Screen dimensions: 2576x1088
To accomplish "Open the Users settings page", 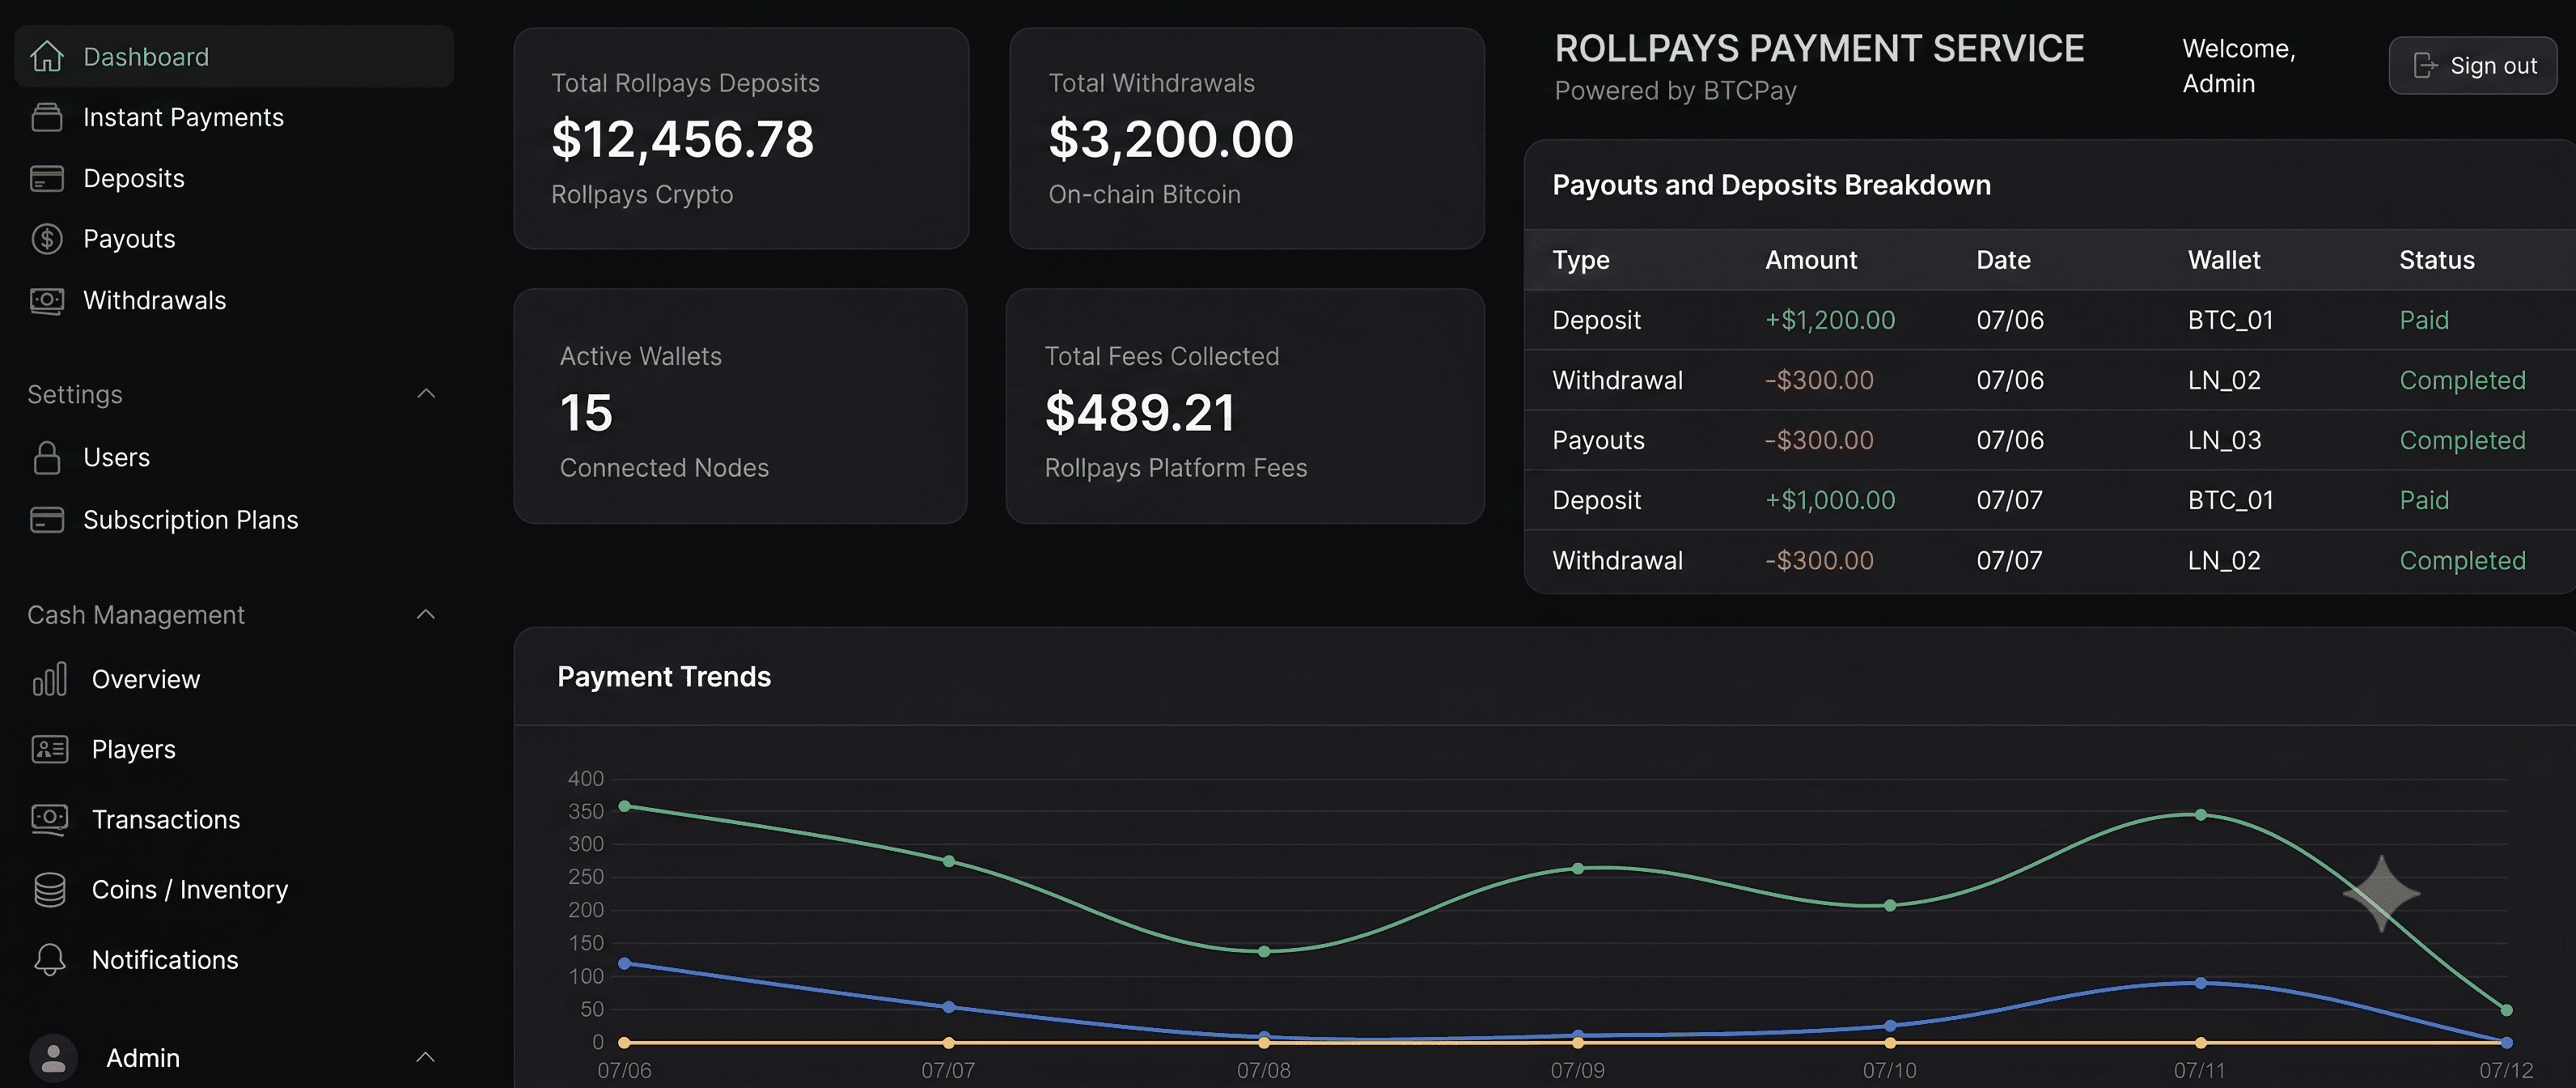I will (x=117, y=457).
